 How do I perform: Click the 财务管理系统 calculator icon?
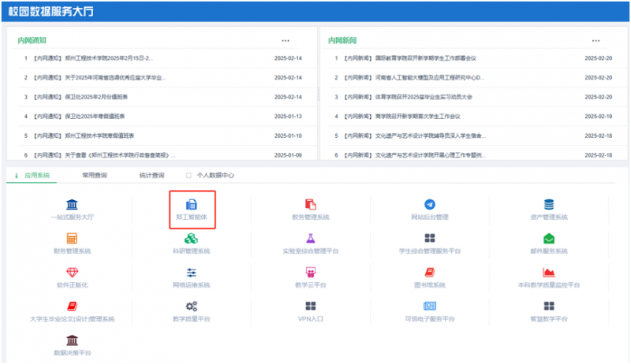coord(72,239)
